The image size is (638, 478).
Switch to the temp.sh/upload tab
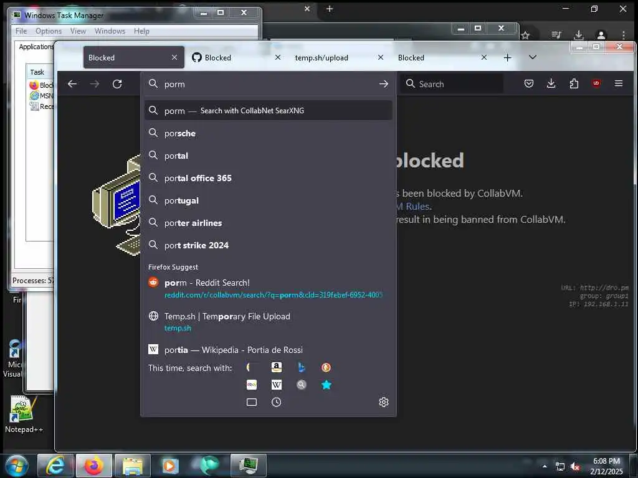point(340,57)
